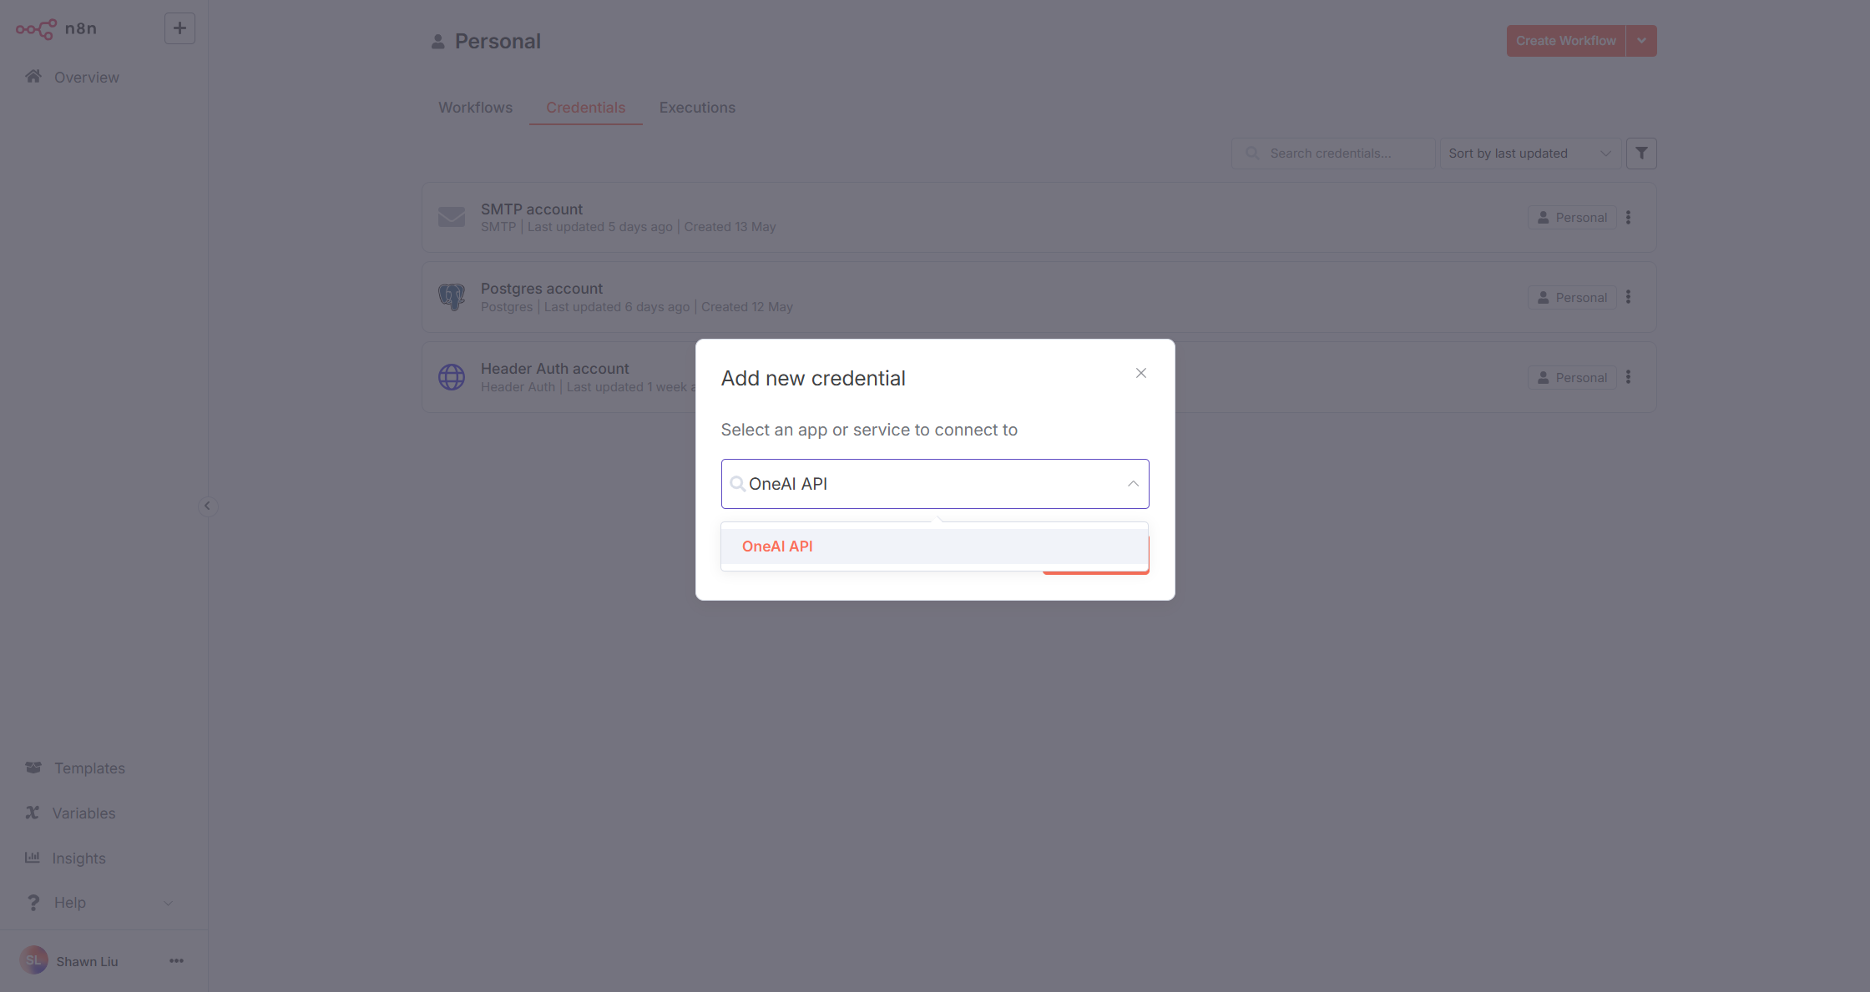Expand the Create Workflow dropdown arrow
The image size is (1870, 992).
pyautogui.click(x=1641, y=41)
